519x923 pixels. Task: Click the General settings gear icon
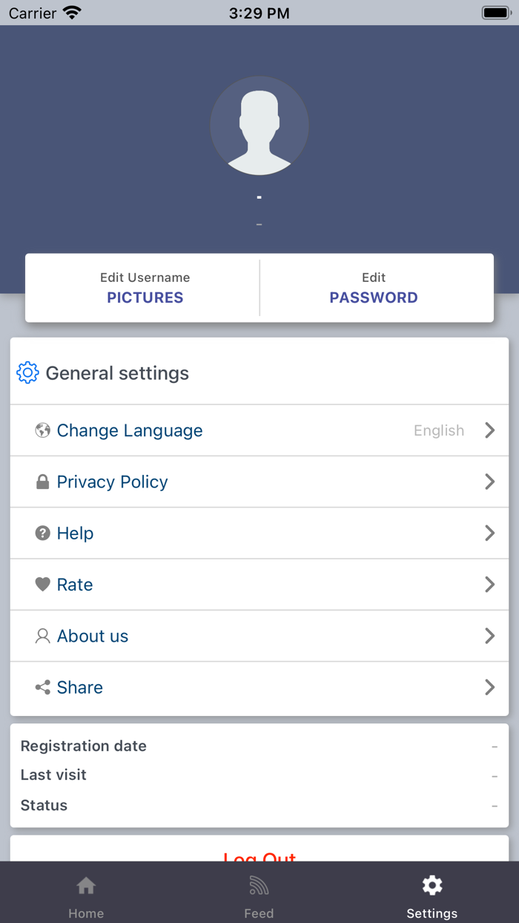(27, 372)
